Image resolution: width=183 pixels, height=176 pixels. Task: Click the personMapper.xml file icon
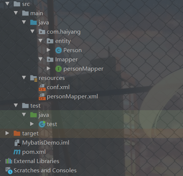[42, 97]
